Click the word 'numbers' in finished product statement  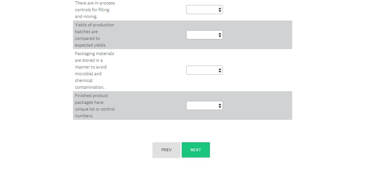(84, 116)
